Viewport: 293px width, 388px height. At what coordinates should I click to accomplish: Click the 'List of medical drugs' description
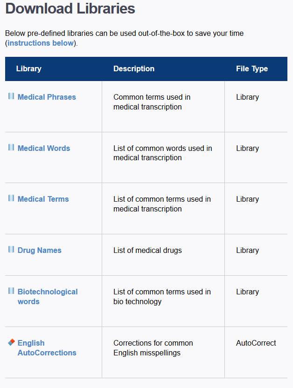[x=147, y=250]
